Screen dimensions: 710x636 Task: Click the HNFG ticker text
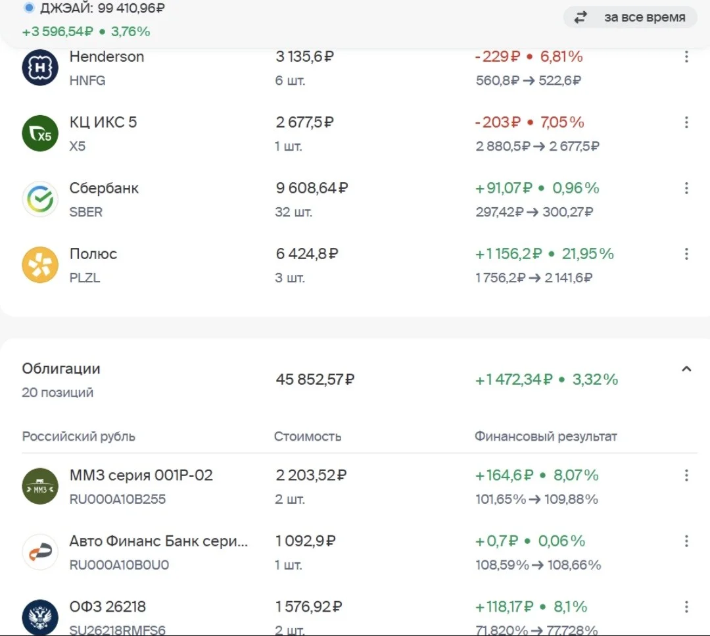[87, 80]
